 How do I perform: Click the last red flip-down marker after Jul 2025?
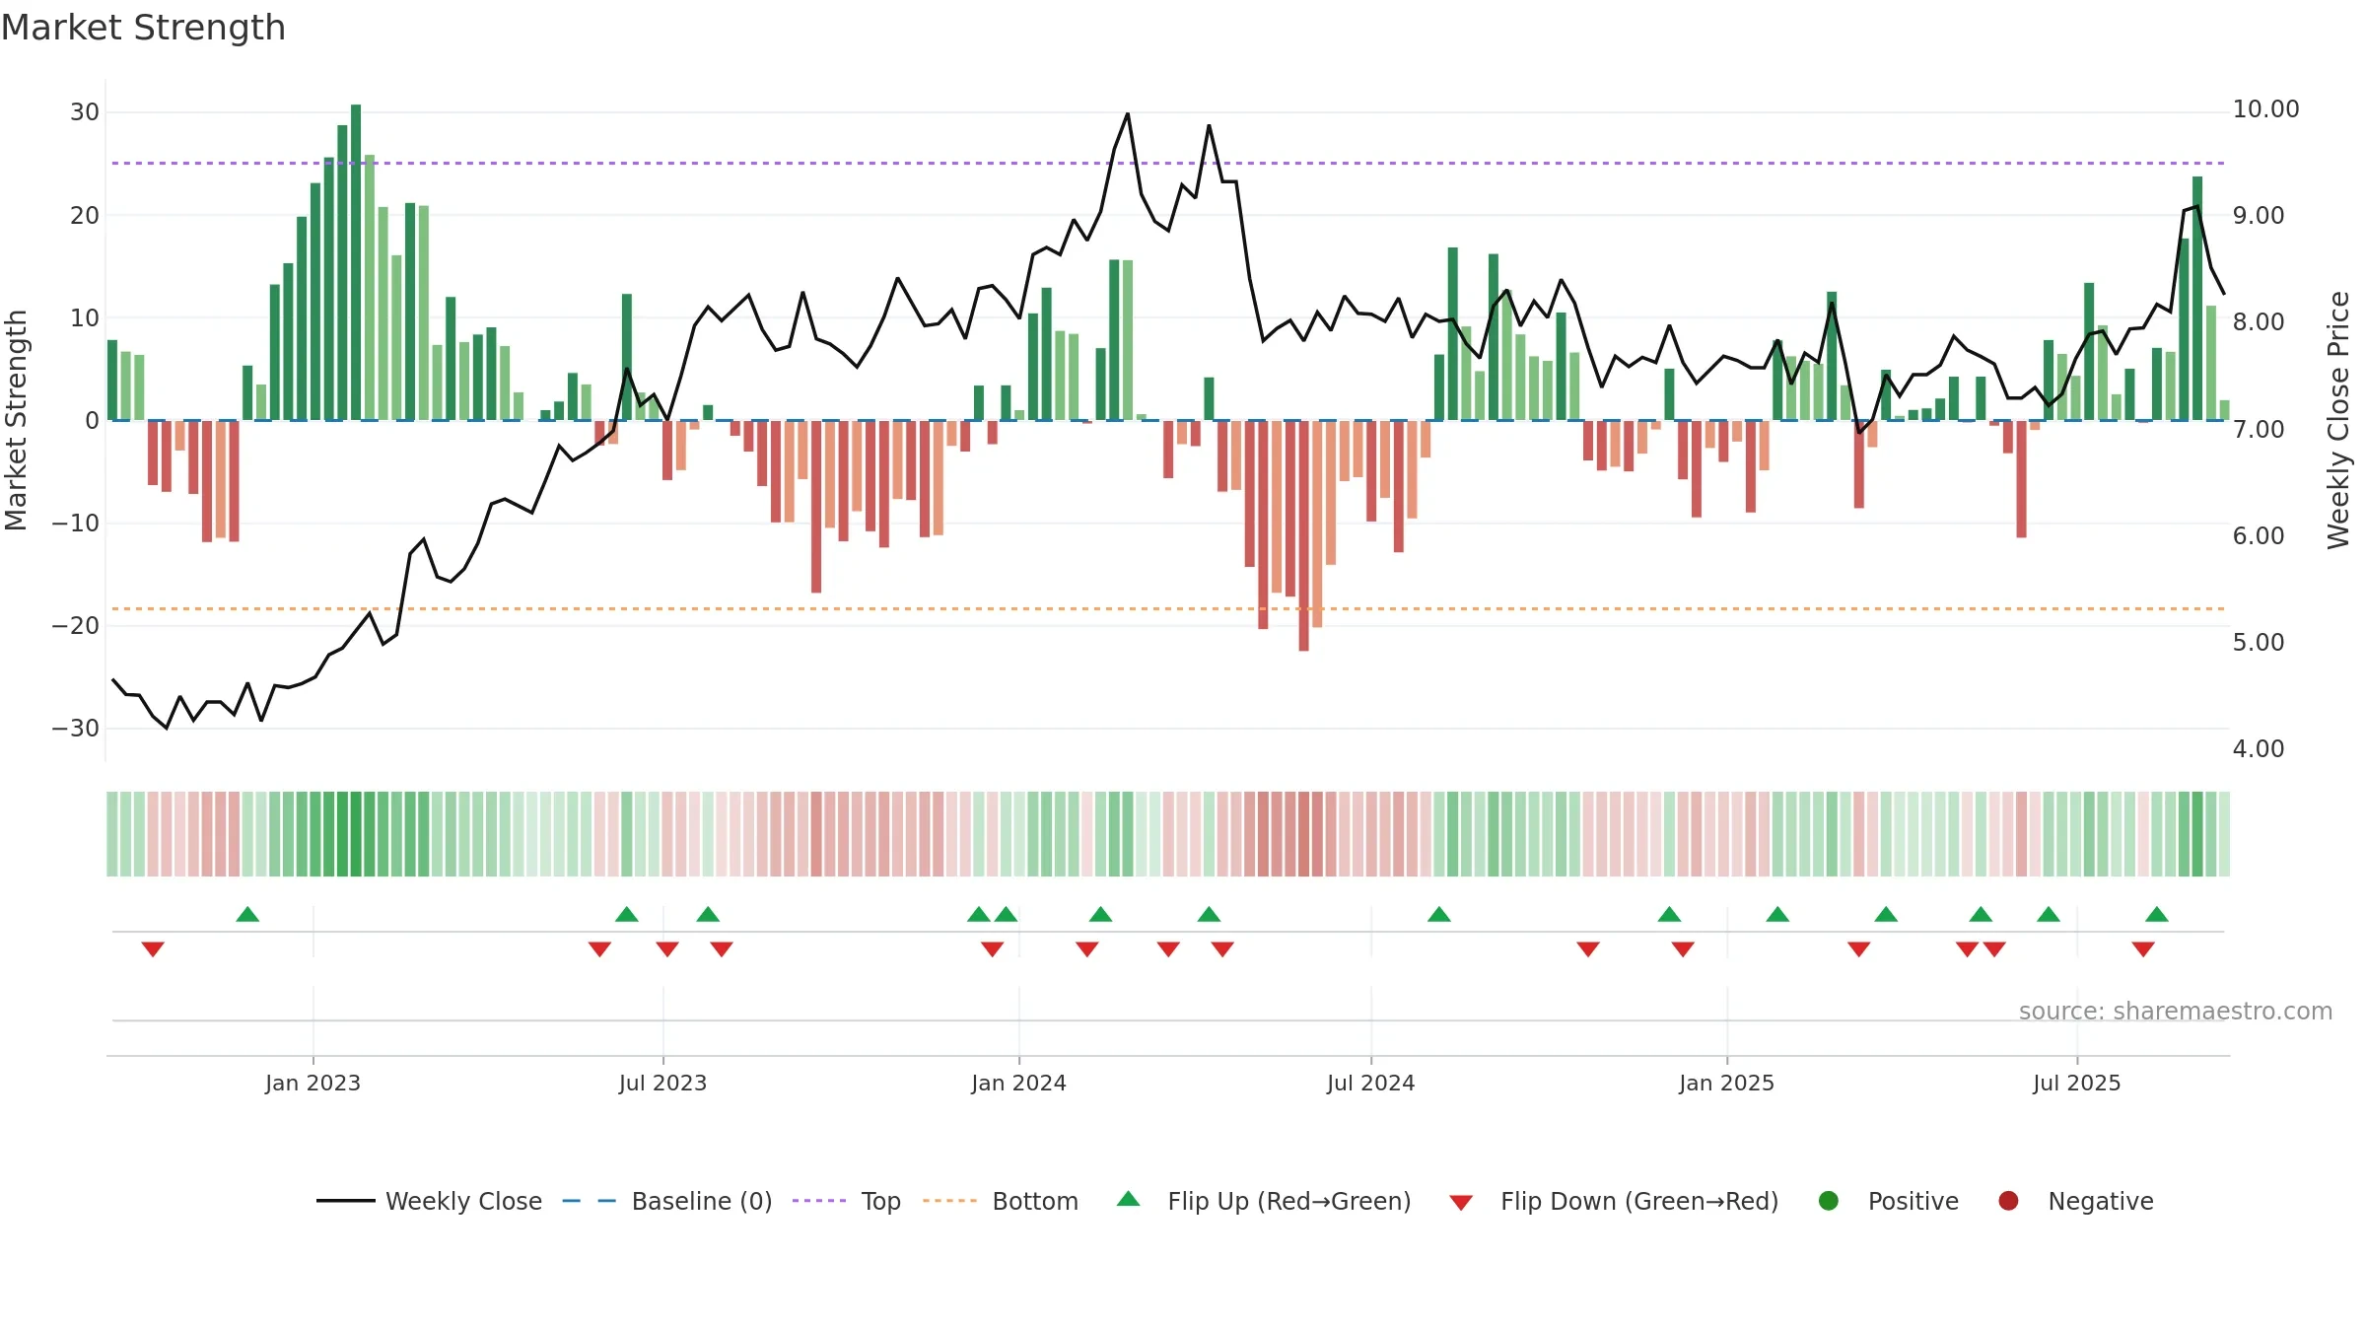(2142, 949)
